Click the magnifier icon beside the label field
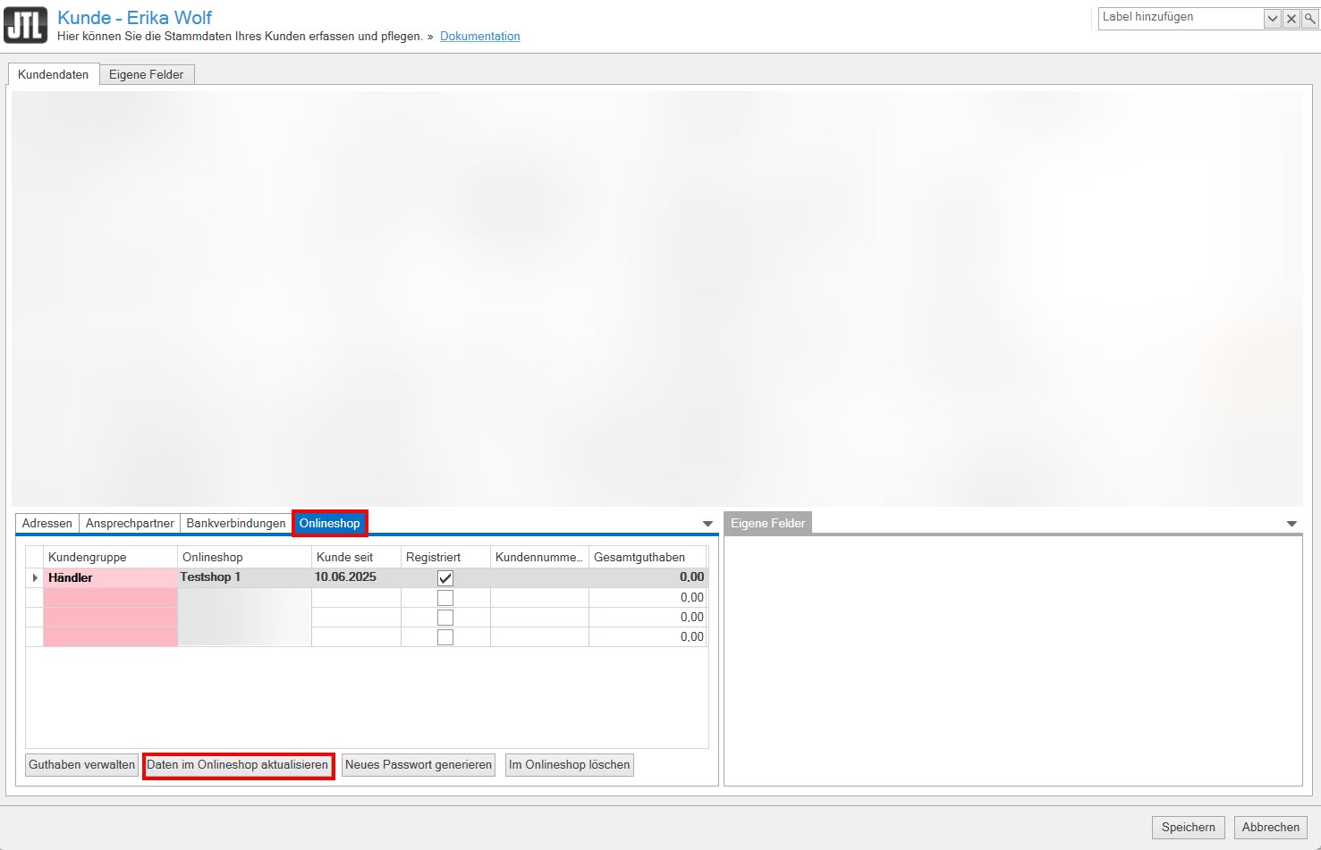1321x850 pixels. pos(1309,18)
